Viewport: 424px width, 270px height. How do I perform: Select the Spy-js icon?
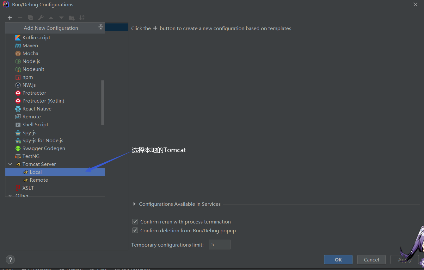(18, 133)
